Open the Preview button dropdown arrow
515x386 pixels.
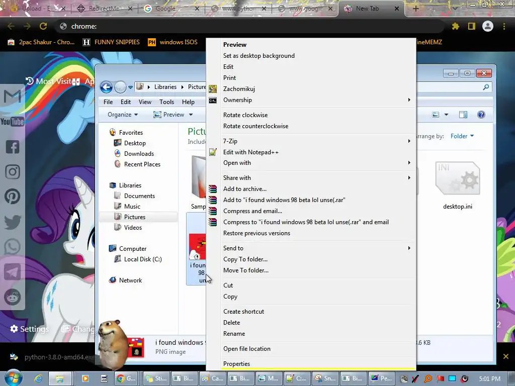191,115
